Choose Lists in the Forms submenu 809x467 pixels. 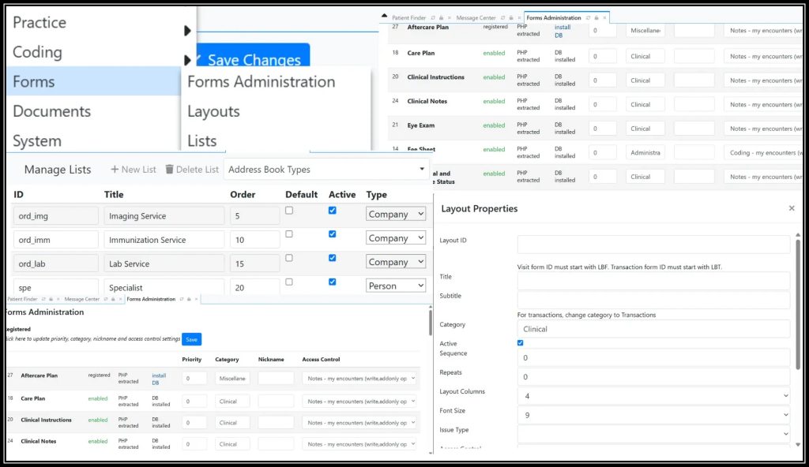(201, 141)
